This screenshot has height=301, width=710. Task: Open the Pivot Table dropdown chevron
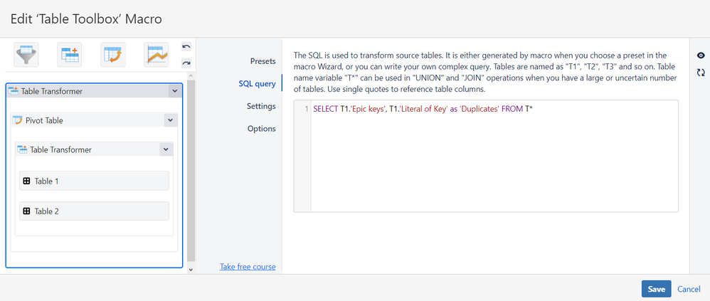169,120
